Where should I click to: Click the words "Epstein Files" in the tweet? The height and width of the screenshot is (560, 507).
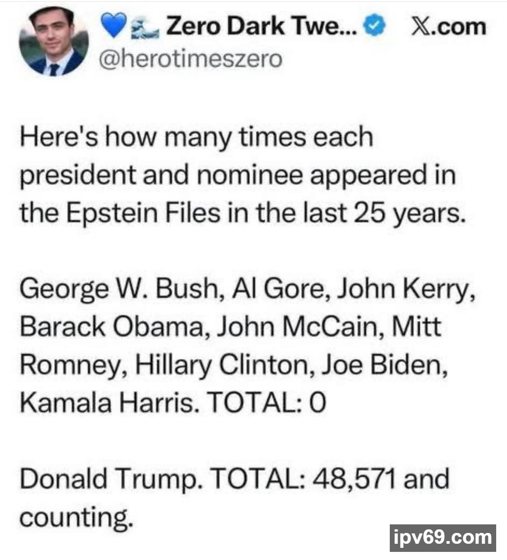[144, 213]
